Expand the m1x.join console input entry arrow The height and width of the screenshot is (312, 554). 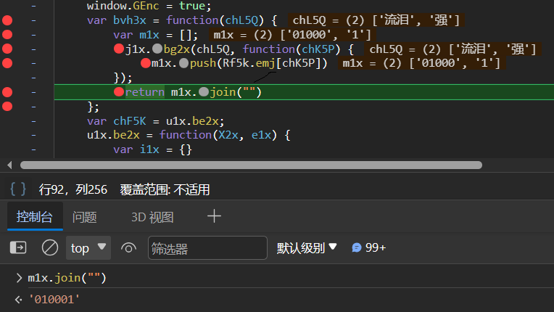(x=19, y=278)
